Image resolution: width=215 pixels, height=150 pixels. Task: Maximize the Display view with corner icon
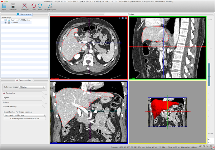pyautogui.click(x=157, y=14)
